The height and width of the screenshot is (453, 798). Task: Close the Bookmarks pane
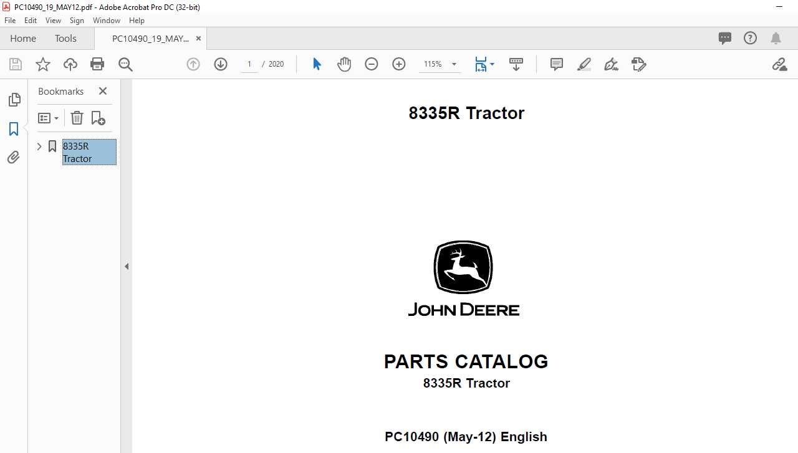(x=103, y=91)
